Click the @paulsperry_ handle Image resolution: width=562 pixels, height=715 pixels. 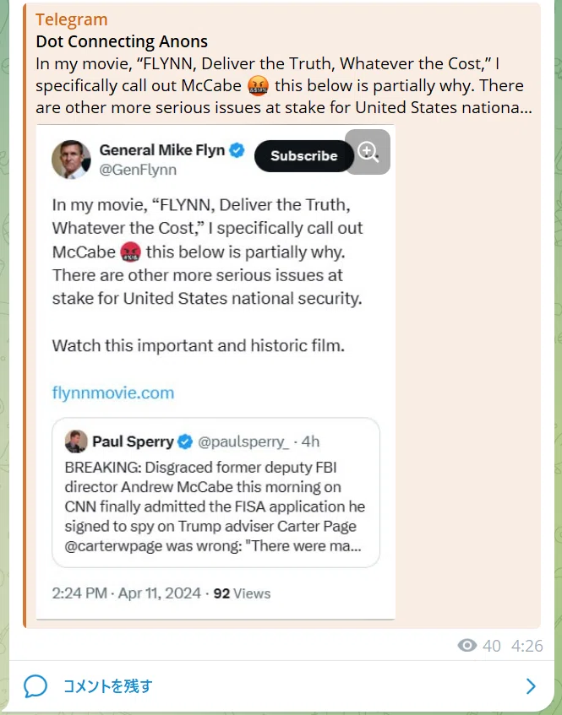(x=243, y=441)
